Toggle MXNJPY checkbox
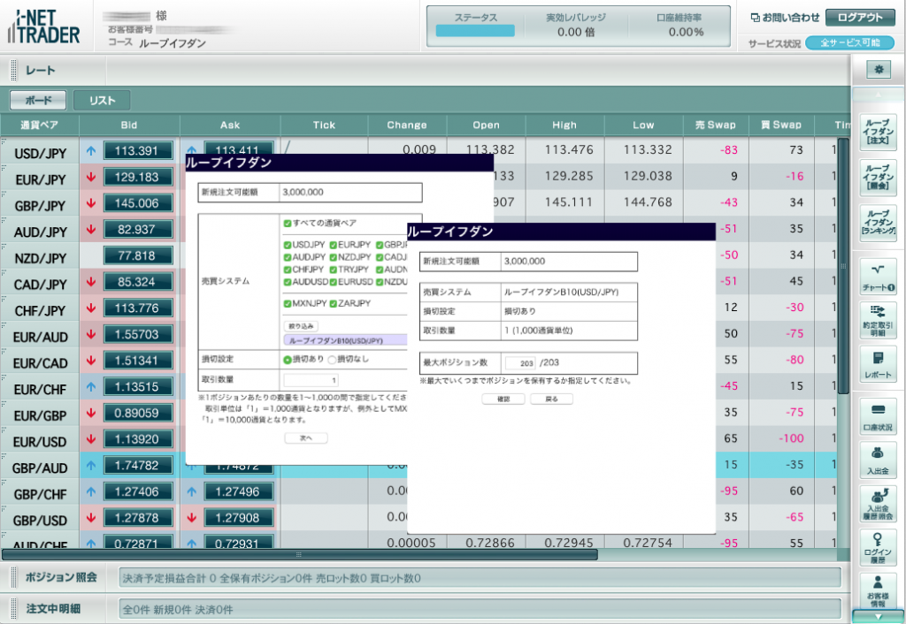This screenshot has height=624, width=906. (x=288, y=304)
